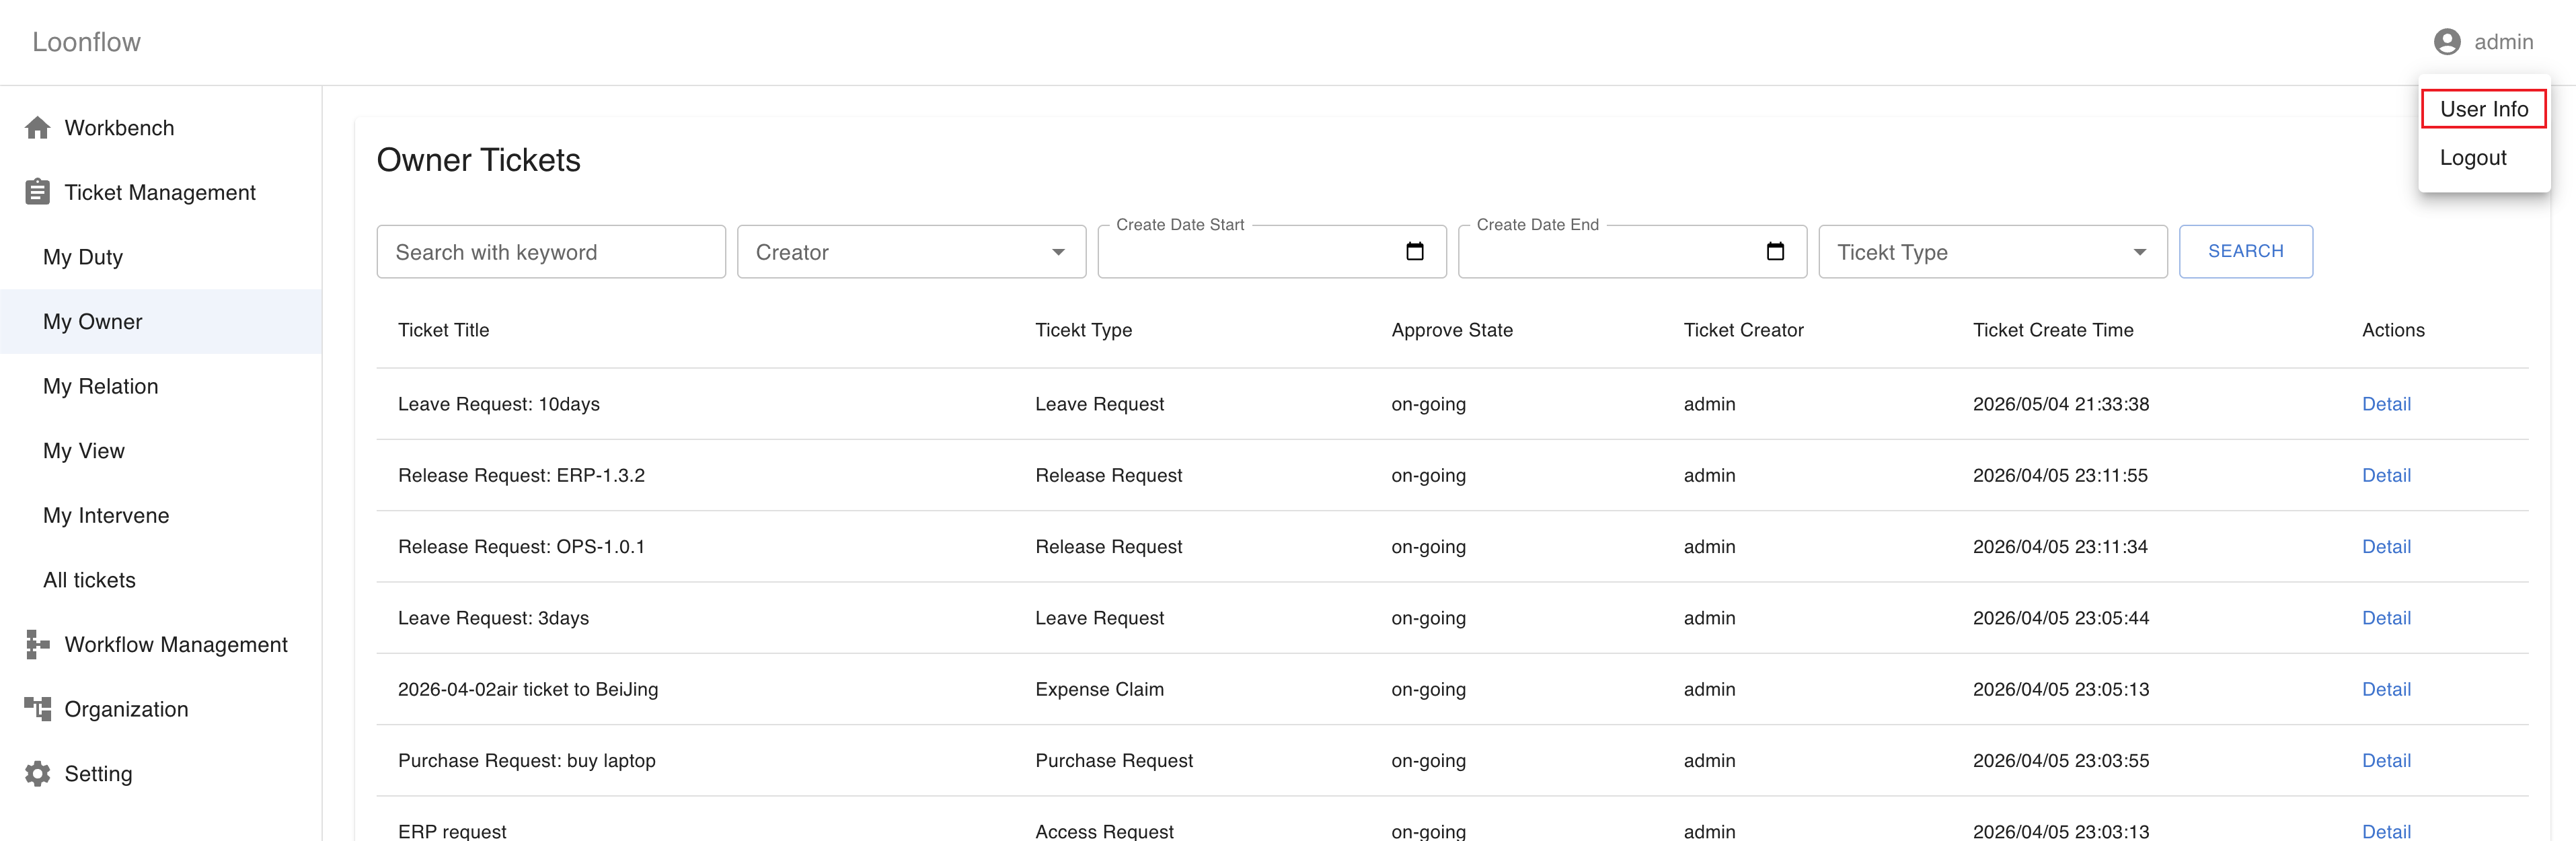Open Detail for Purchase Request: buy laptop

(2386, 761)
